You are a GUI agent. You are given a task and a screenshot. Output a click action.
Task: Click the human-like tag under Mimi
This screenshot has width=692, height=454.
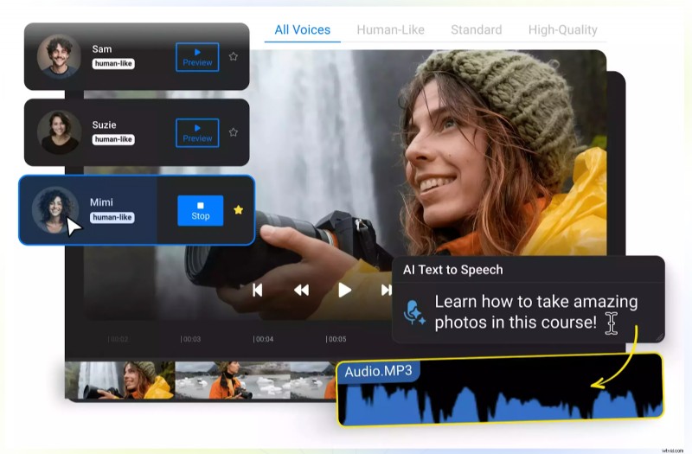112,218
